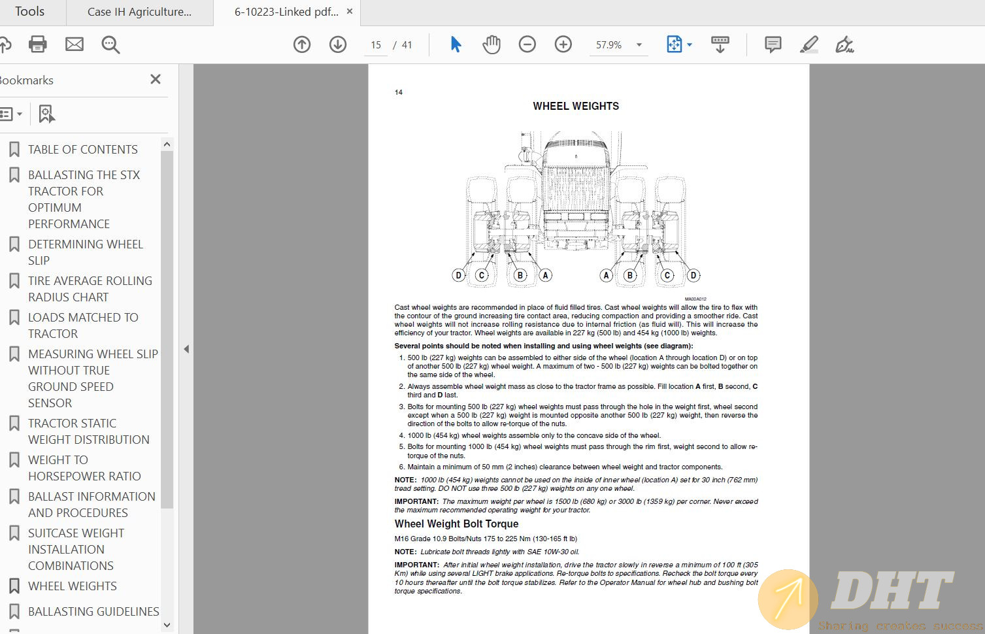The width and height of the screenshot is (985, 634).
Task: Switch to Case IH Agriculture tab
Action: point(139,12)
